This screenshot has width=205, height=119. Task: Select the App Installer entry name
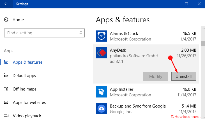(122, 89)
